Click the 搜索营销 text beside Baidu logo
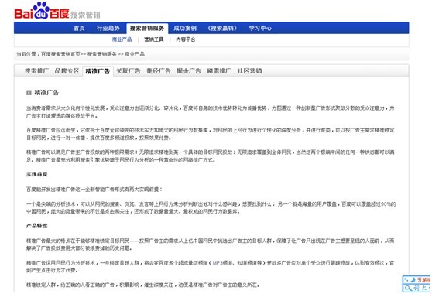 [85, 15]
